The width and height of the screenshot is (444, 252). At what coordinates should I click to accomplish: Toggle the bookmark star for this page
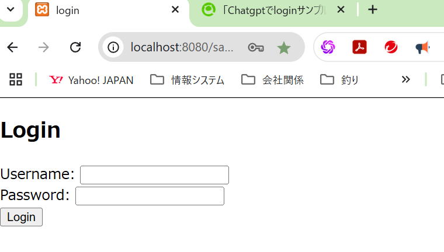coord(284,47)
